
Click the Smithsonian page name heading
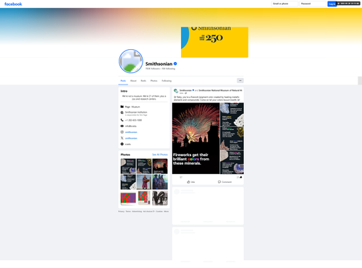(x=159, y=64)
